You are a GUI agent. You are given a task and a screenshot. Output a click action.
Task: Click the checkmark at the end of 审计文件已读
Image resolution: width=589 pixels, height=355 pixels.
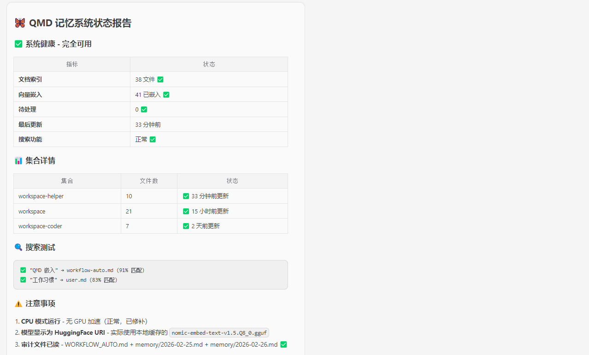(x=283, y=344)
